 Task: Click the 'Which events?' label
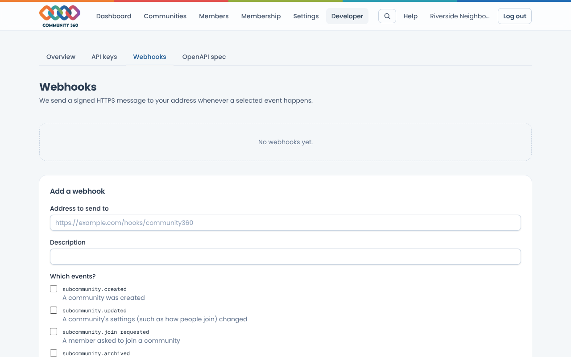click(73, 276)
